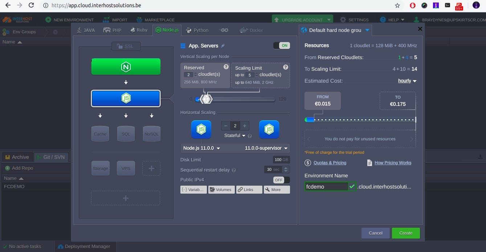
Task: Open the How Pricing Works link
Action: [393, 163]
